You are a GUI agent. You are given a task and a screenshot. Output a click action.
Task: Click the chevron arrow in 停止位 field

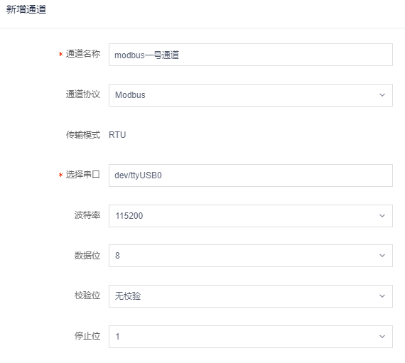[382, 337]
